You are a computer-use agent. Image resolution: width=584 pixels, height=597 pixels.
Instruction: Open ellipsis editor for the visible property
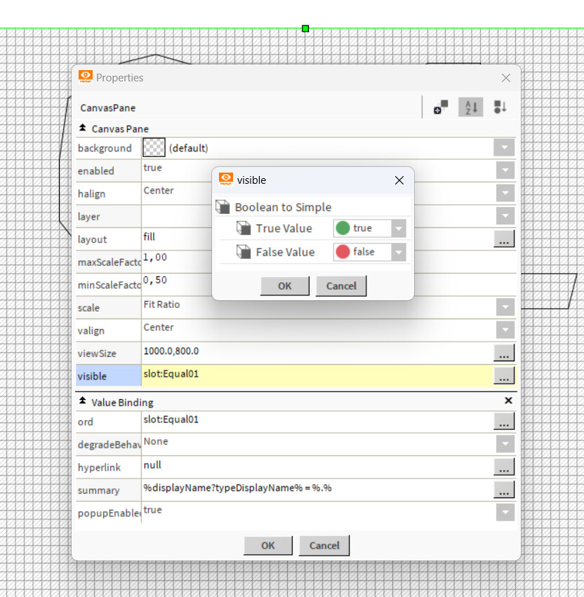(x=504, y=376)
